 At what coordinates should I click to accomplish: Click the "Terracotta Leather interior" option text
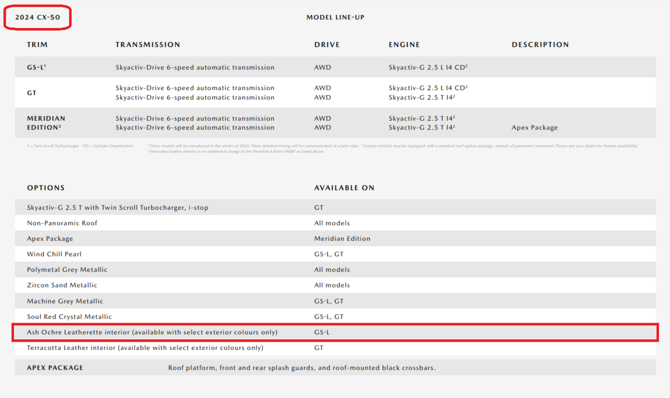[x=145, y=348]
